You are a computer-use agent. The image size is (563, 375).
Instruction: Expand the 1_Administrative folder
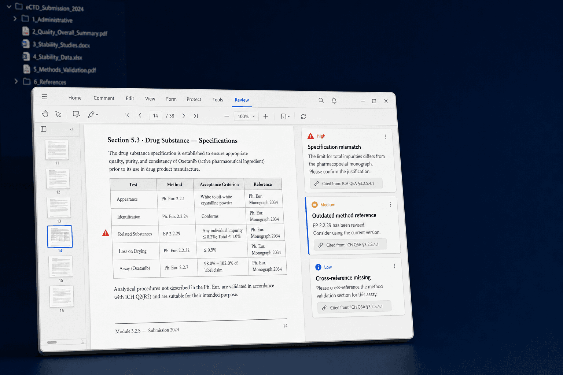[x=15, y=18]
